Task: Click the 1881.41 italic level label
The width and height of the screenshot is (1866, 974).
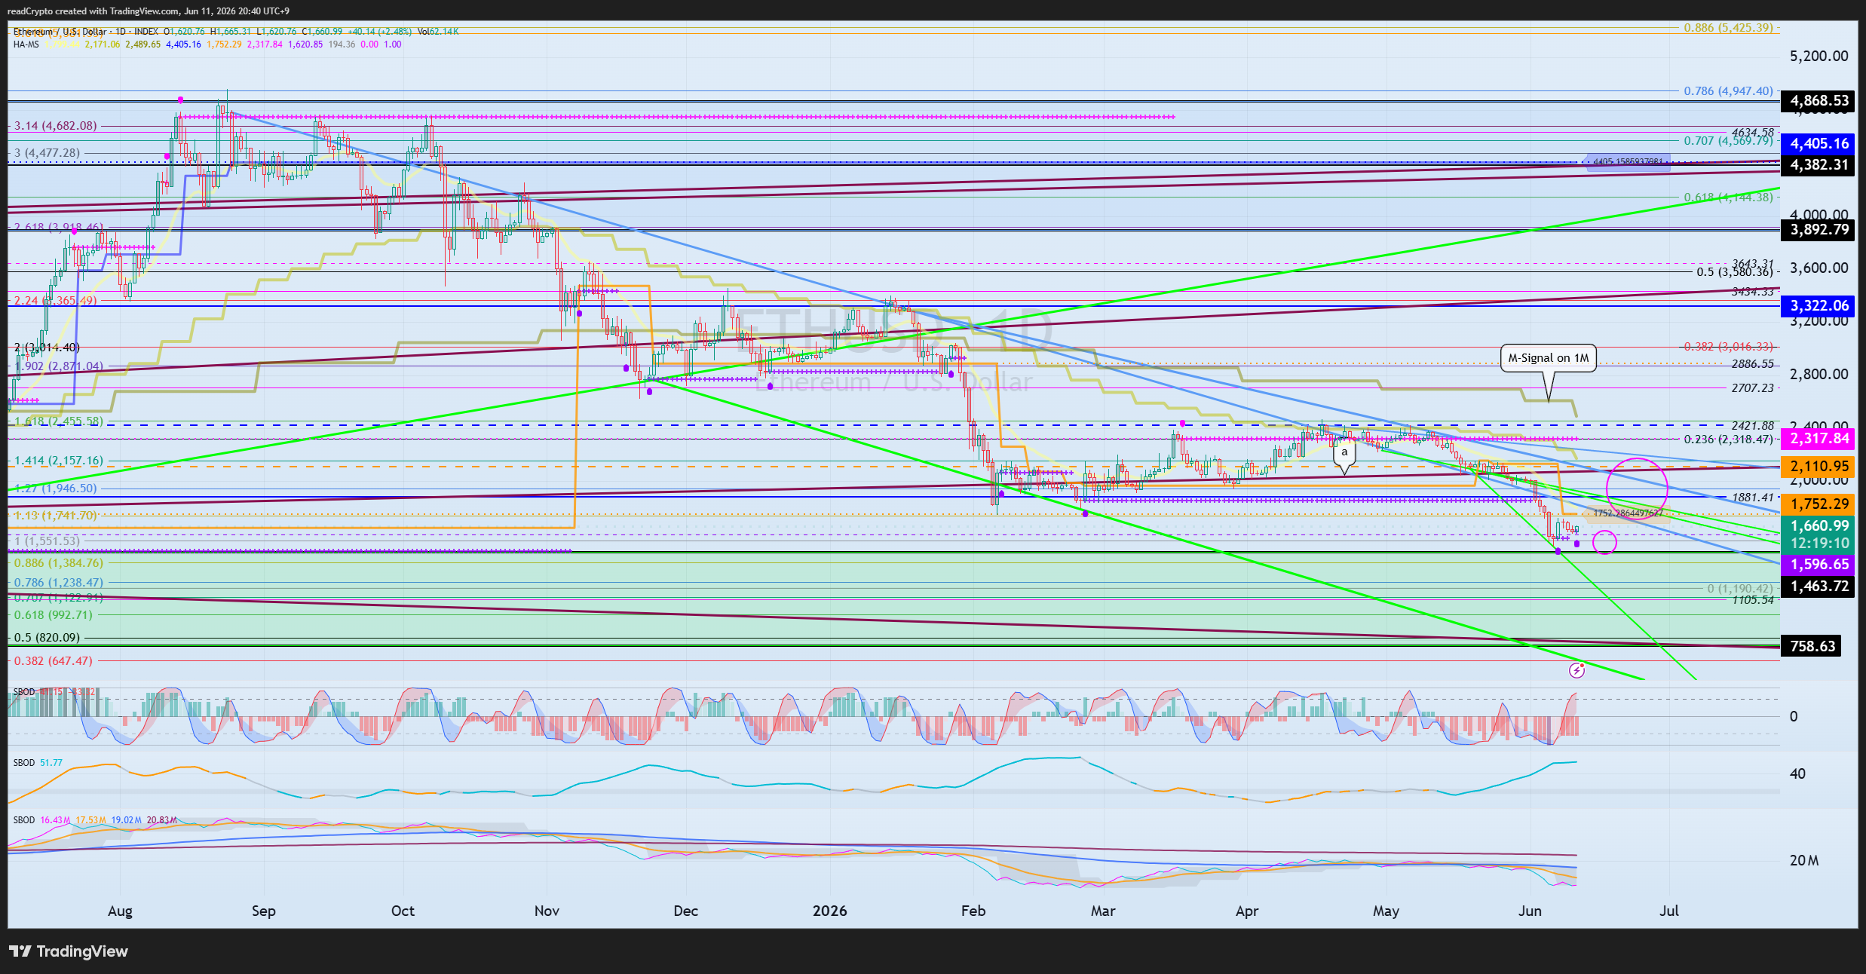Action: click(1753, 498)
